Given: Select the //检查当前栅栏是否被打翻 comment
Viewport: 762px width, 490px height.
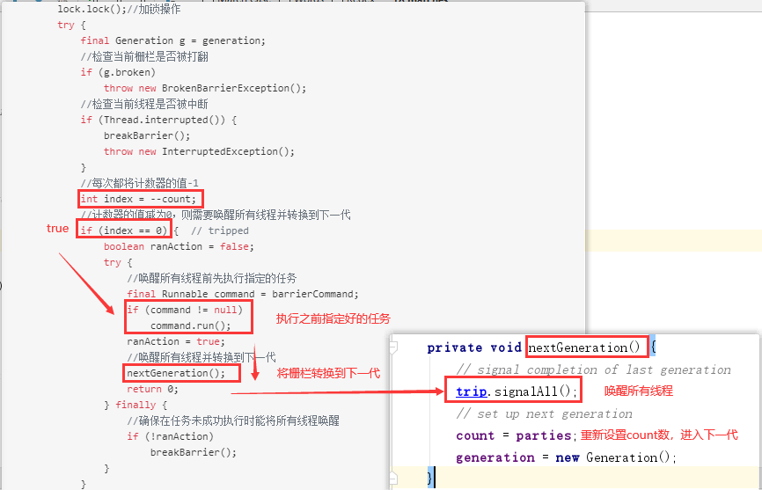Looking at the screenshot, I should click(x=144, y=57).
